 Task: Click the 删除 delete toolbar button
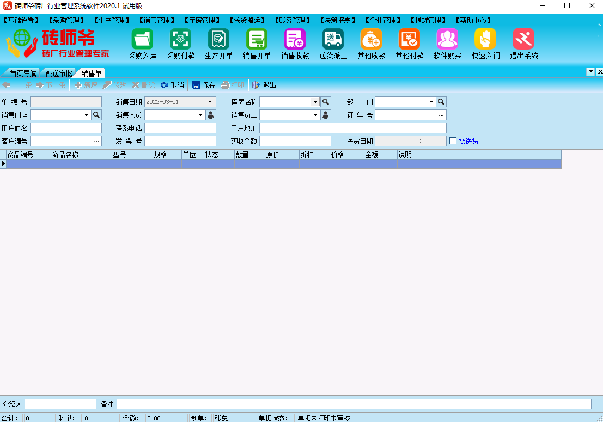coord(143,85)
